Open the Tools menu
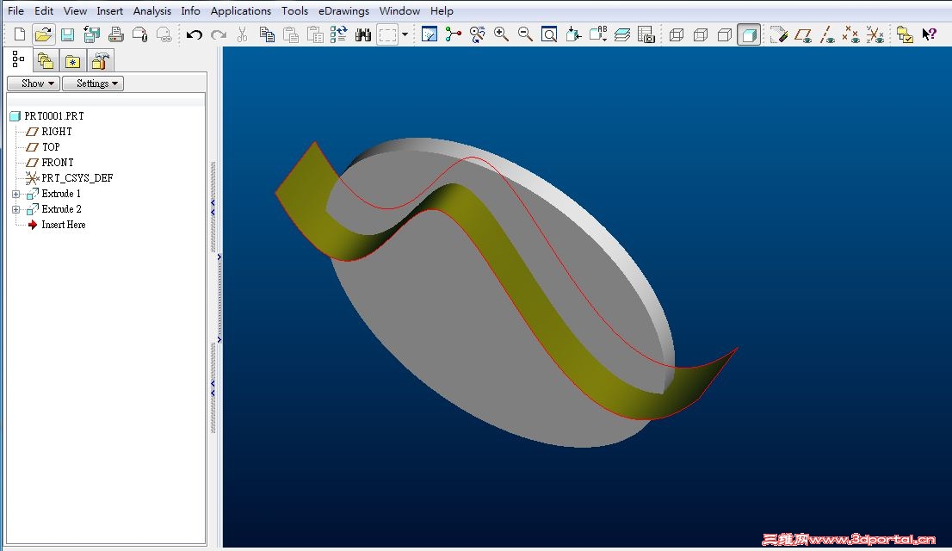Viewport: 952px width, 551px height. (295, 11)
